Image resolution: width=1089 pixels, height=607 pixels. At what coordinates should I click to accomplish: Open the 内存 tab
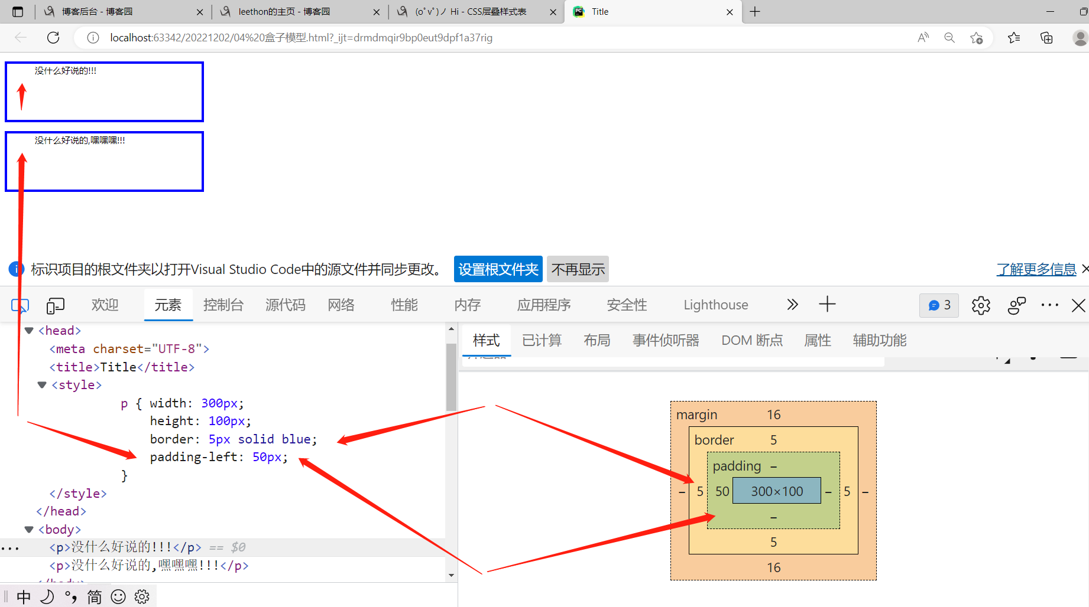[x=468, y=305]
